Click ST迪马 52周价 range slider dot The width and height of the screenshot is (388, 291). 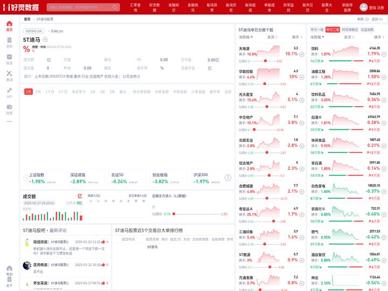pyautogui.click(x=174, y=214)
